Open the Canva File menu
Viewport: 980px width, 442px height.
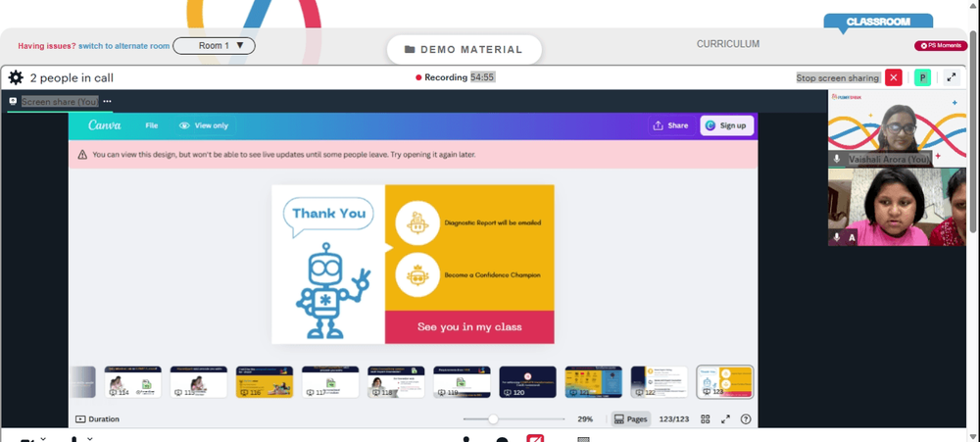pyautogui.click(x=152, y=125)
